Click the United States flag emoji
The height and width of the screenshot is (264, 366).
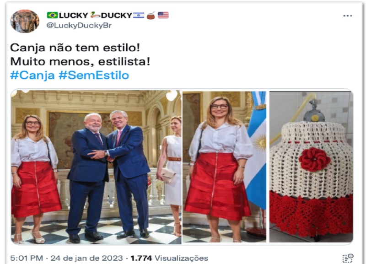pos(163,16)
